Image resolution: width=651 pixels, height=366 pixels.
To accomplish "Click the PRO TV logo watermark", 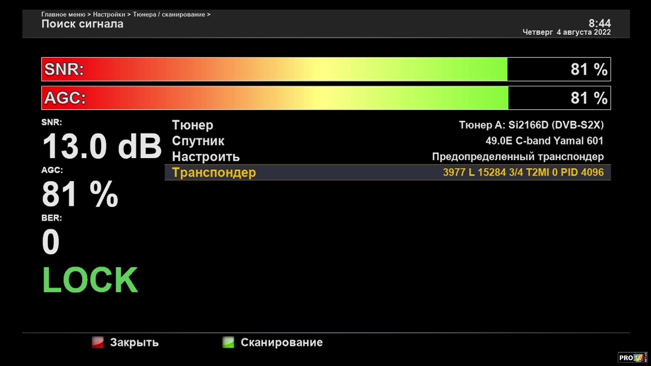I will pyautogui.click(x=632, y=358).
